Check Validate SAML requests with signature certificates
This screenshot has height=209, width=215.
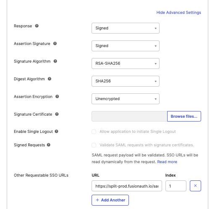[94, 145]
